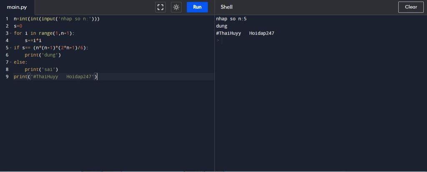Screen dimensions: 427x172
Task: Click line number 9 in gutter
Action: click(7, 77)
